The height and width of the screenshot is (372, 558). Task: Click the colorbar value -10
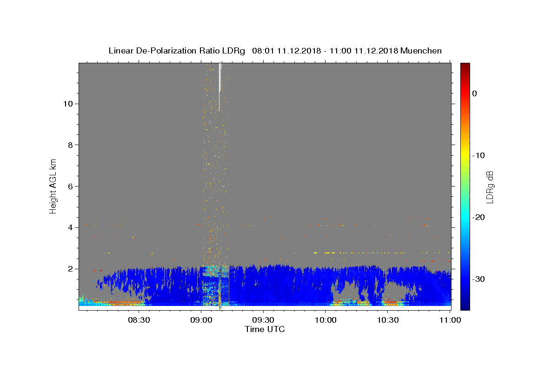479,155
